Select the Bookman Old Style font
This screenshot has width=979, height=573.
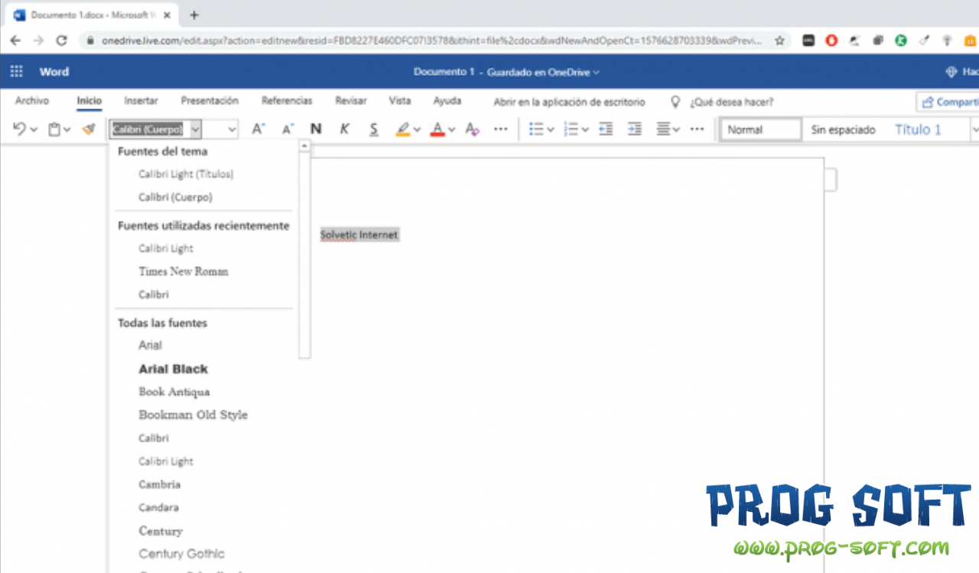click(x=193, y=415)
